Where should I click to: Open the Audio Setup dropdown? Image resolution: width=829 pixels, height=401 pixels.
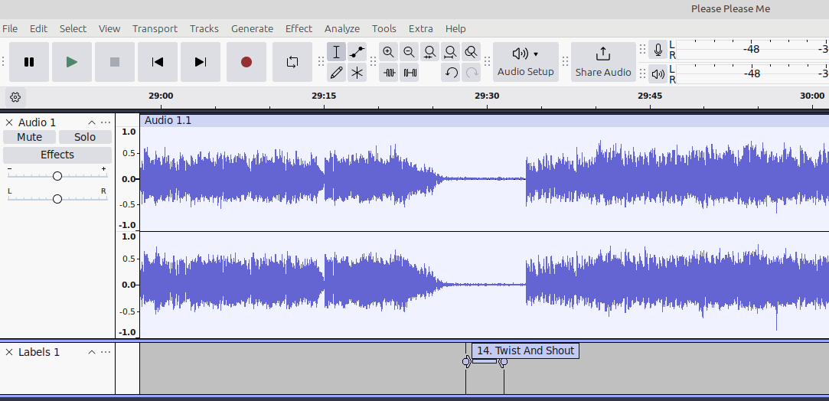525,62
